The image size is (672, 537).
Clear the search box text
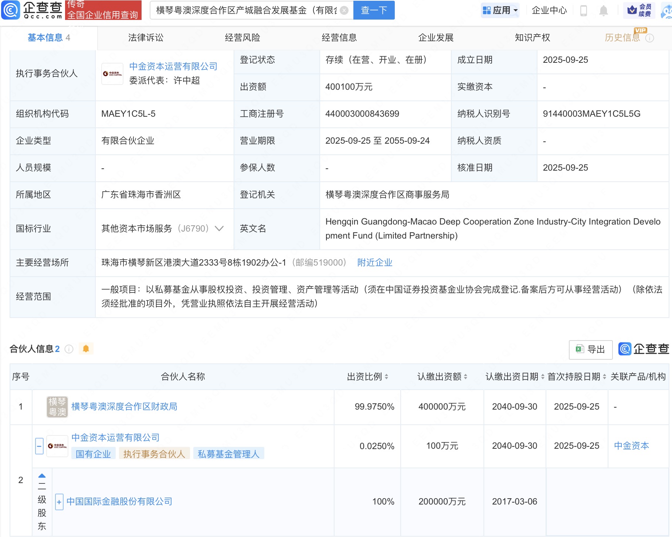pyautogui.click(x=344, y=10)
